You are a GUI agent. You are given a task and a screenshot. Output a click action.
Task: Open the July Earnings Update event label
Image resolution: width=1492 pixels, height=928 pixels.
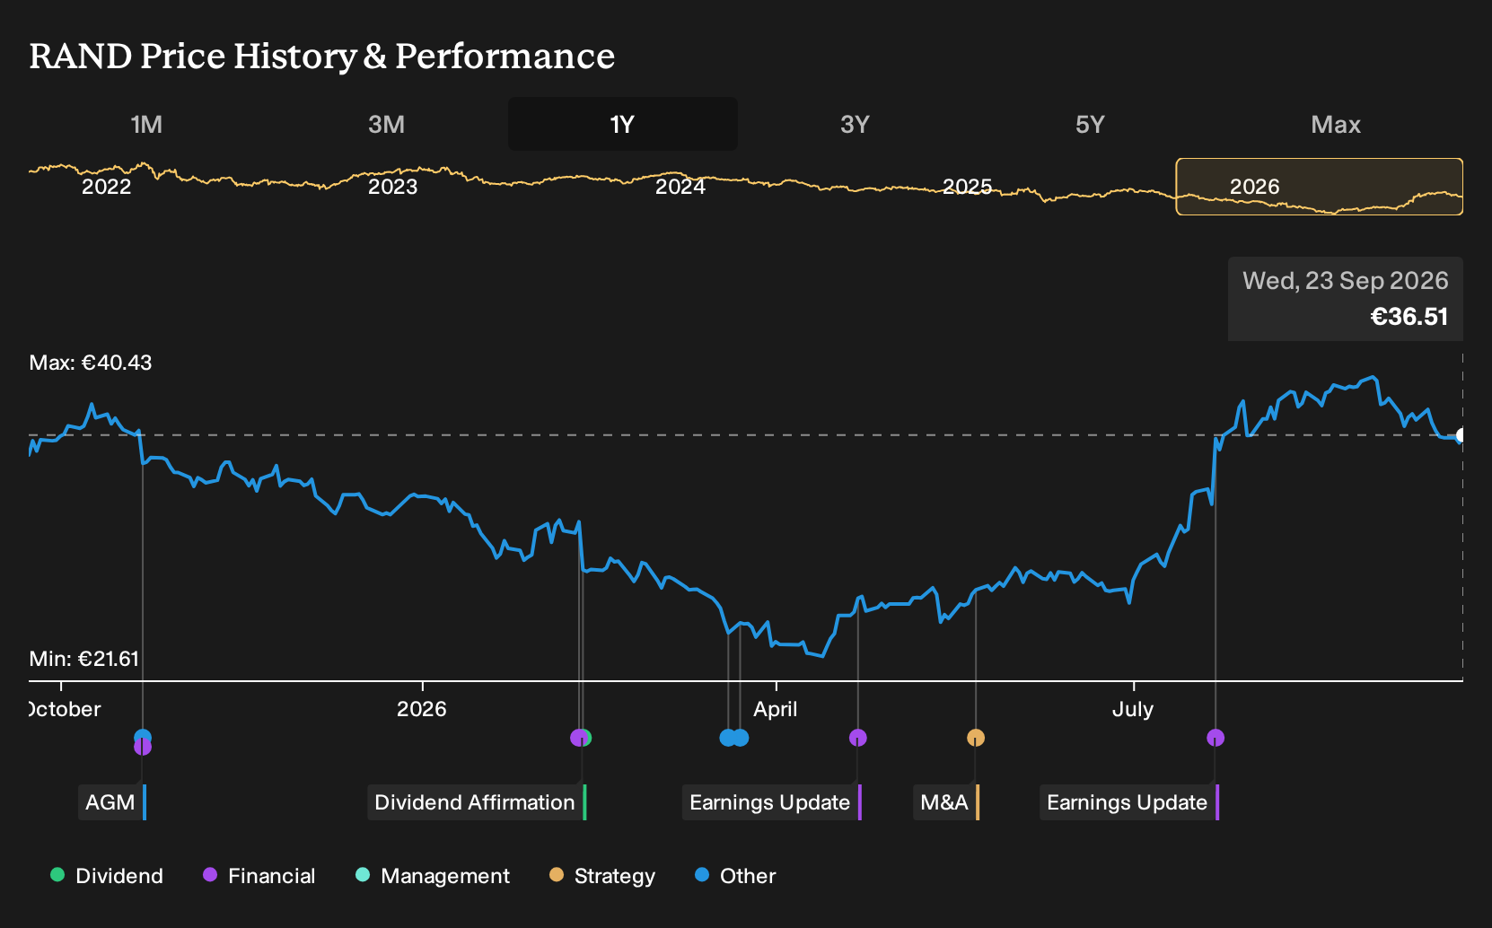coord(1128,802)
